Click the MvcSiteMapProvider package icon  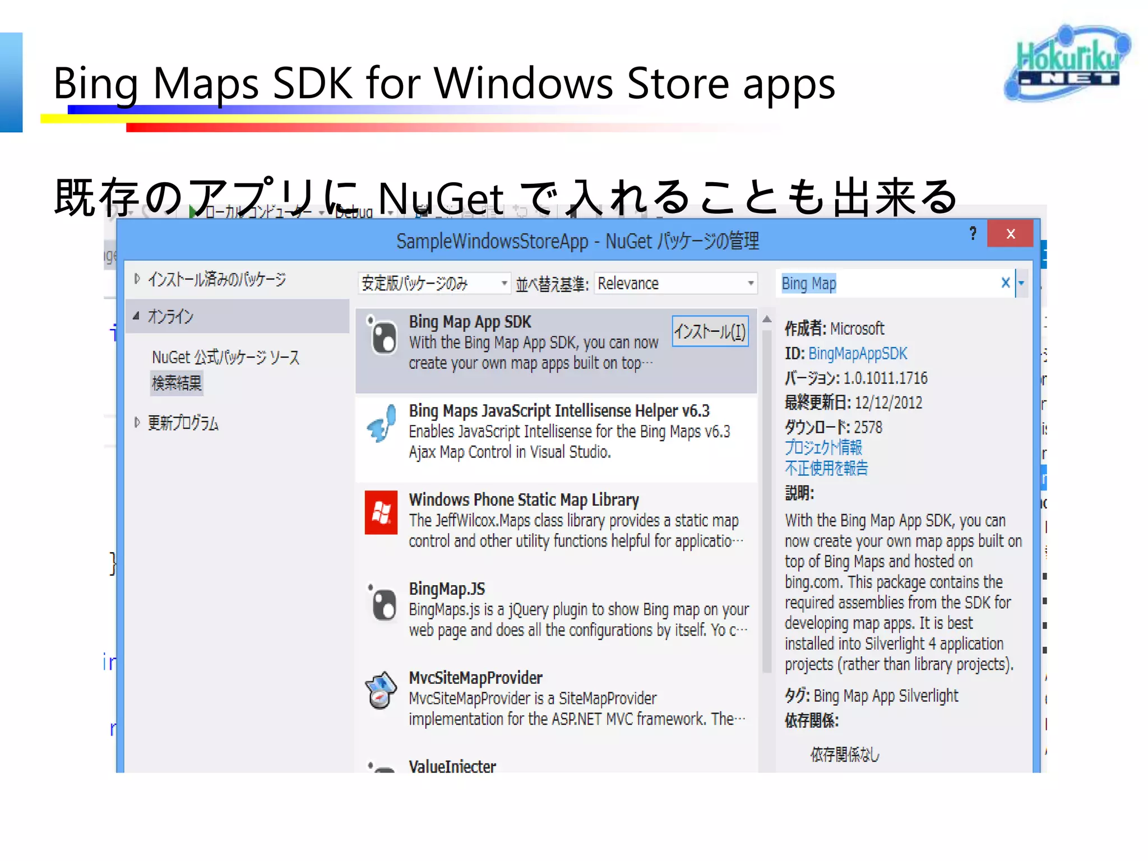point(381,691)
